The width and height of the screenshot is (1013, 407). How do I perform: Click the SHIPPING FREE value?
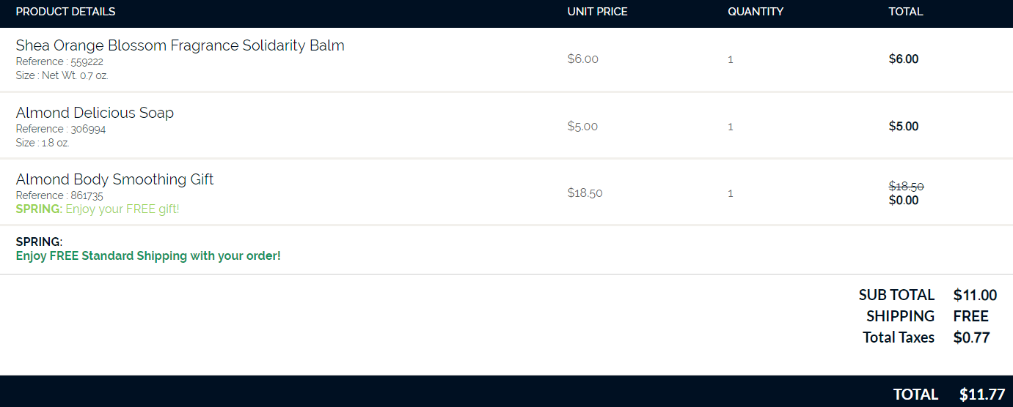coord(970,316)
